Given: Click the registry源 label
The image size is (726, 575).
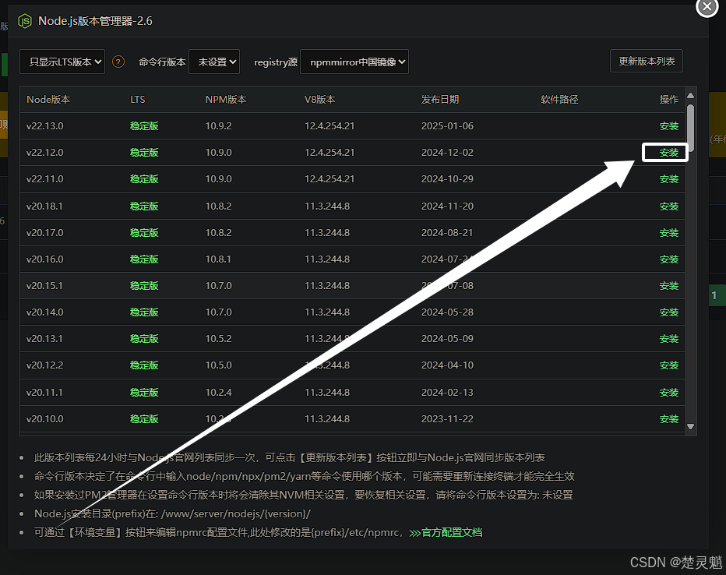Looking at the screenshot, I should pos(276,62).
